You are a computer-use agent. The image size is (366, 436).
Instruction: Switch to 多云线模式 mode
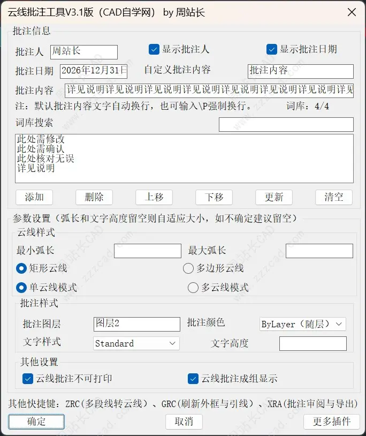pyautogui.click(x=193, y=287)
